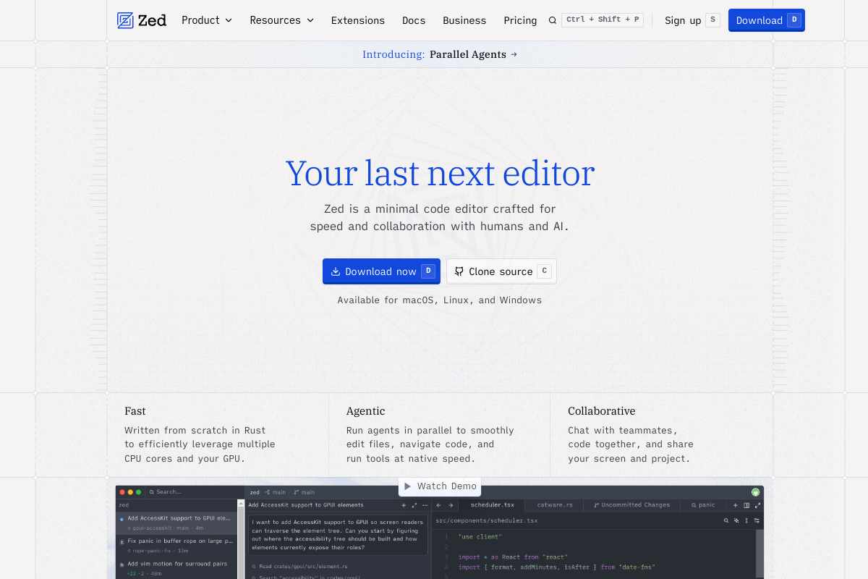Click the Collaborative heading
The image size is (868, 579).
click(602, 411)
